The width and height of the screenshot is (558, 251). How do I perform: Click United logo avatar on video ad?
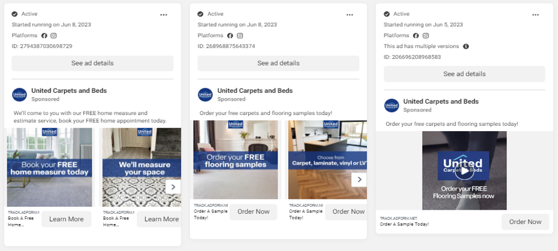point(391,105)
